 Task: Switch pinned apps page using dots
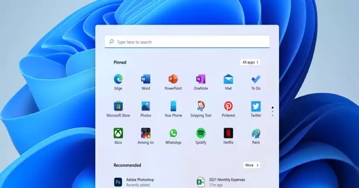coord(273,111)
